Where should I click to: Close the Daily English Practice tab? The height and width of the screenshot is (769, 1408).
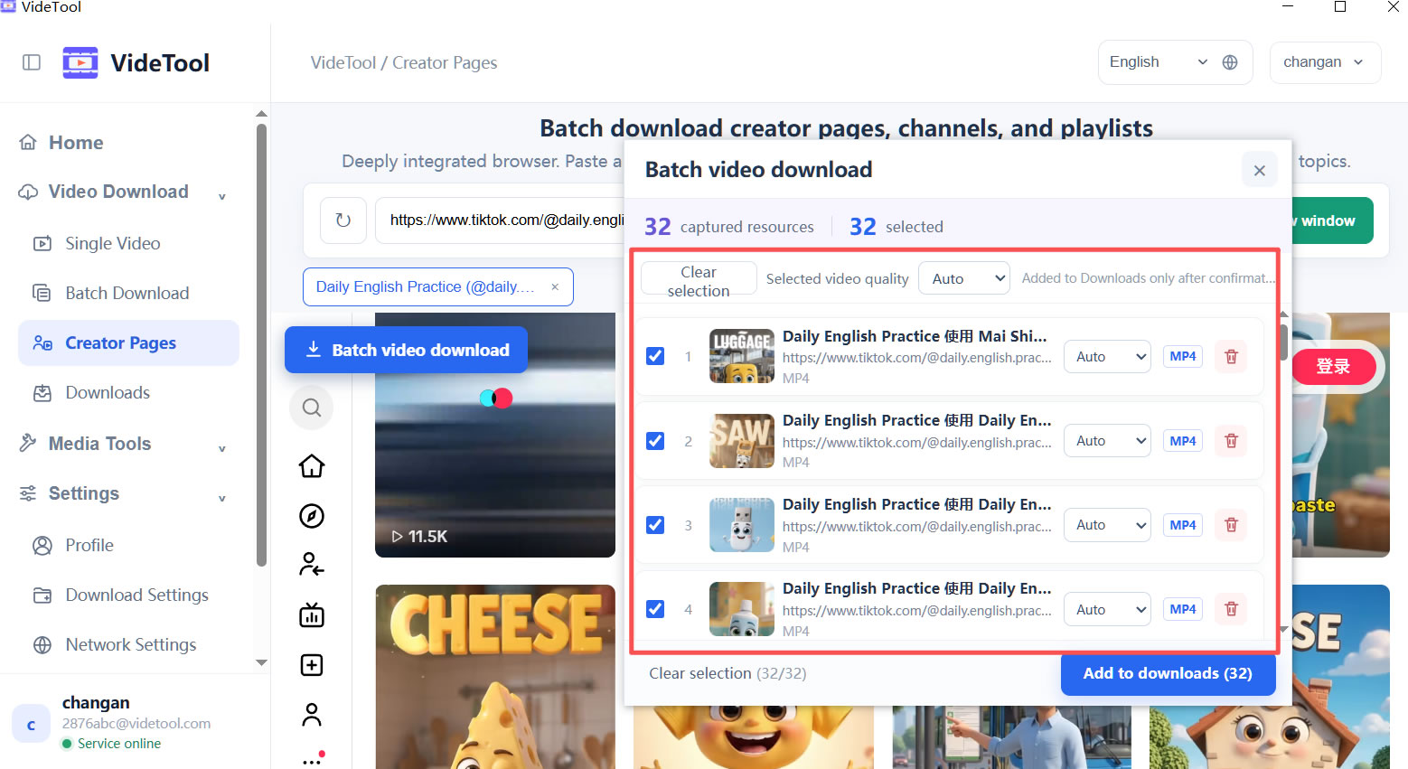pos(555,287)
